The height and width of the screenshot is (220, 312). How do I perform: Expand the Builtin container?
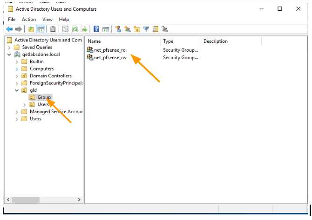(x=17, y=62)
